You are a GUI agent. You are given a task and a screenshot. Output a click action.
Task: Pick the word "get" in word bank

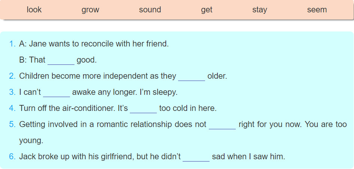click(207, 10)
